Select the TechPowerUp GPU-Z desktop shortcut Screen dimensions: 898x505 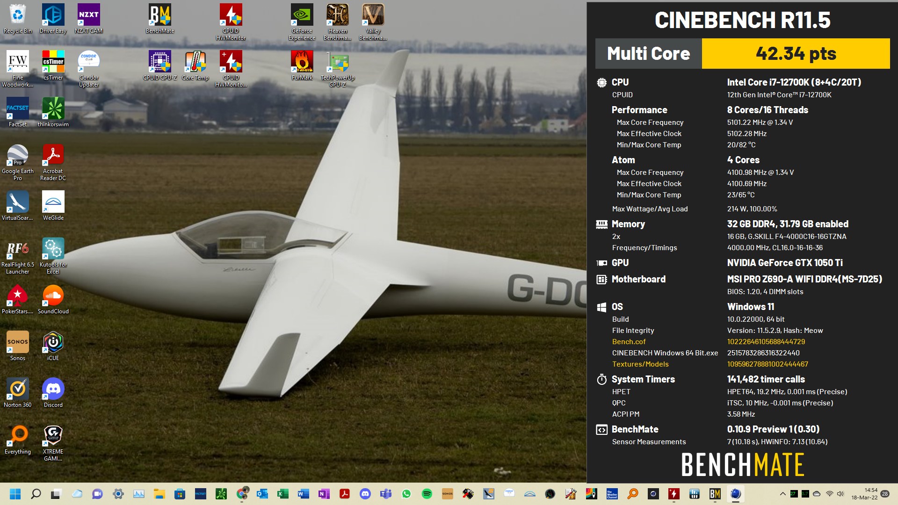[x=338, y=69]
